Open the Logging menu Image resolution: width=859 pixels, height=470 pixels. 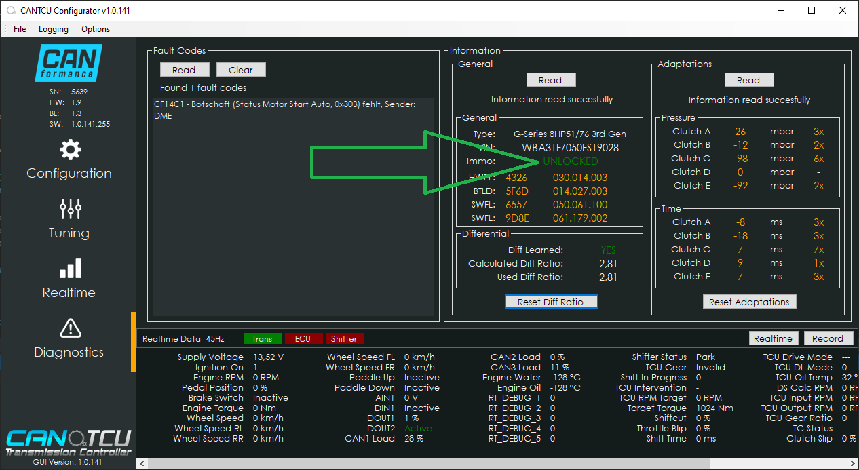[54, 29]
